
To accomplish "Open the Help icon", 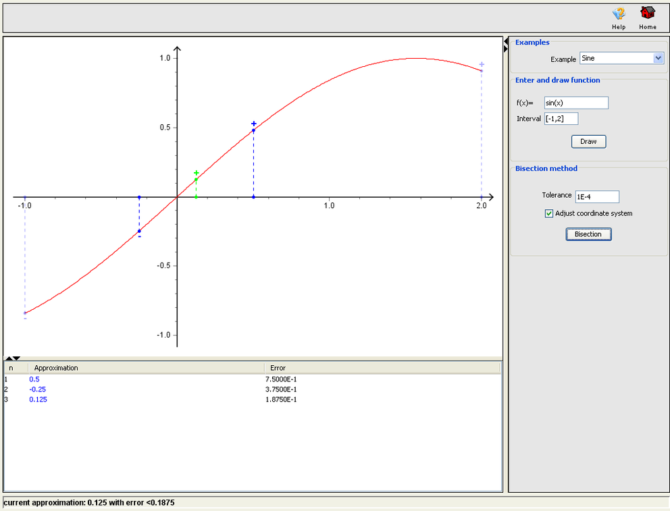I will coord(619,15).
